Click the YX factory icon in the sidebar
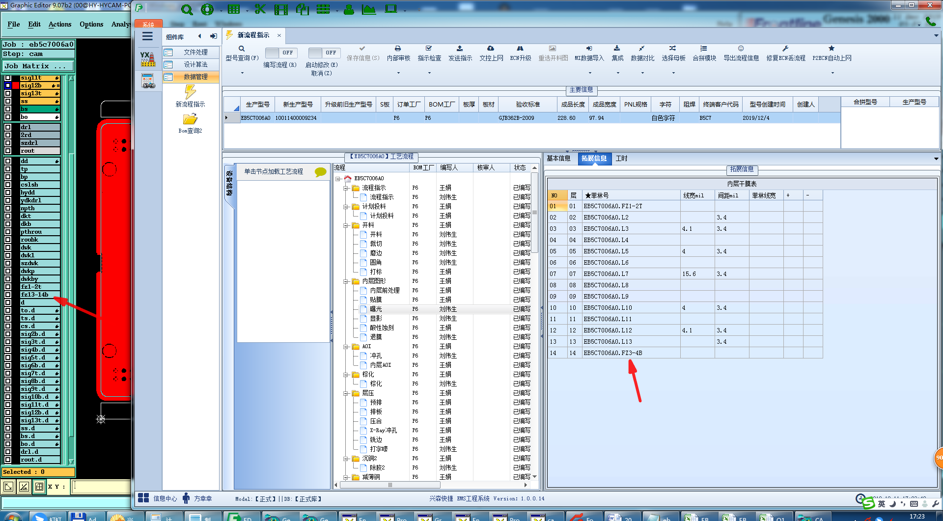This screenshot has width=943, height=521. tap(147, 59)
